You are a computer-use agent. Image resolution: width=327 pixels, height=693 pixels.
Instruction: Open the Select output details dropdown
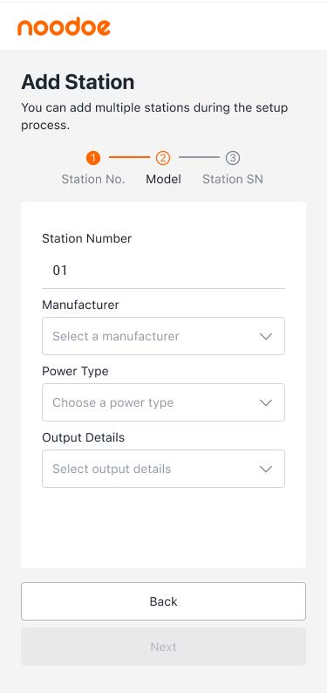[x=163, y=469]
